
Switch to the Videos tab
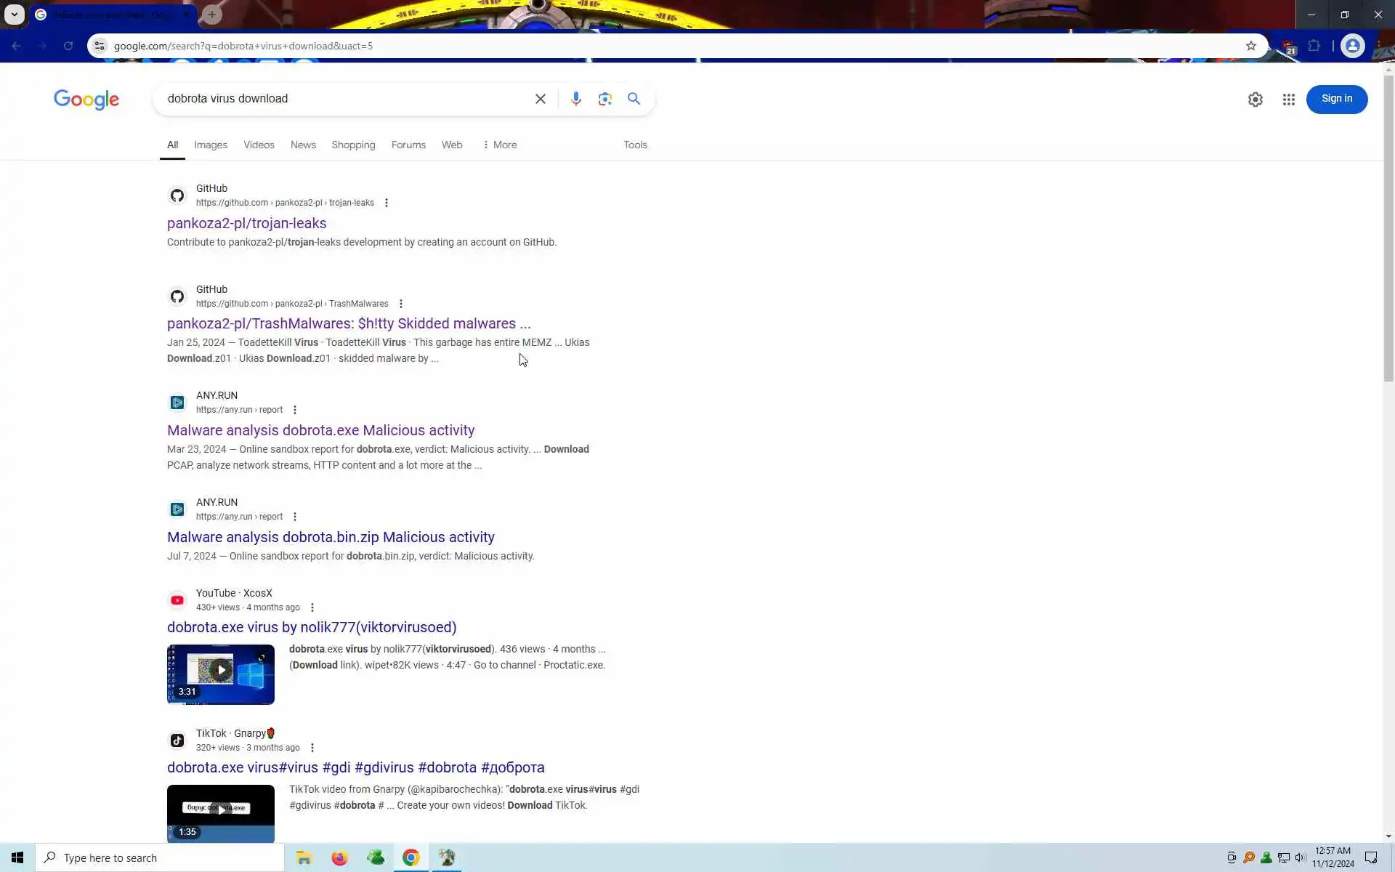[x=259, y=145]
